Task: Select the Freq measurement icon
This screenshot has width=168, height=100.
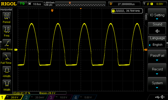Action: pos(7,30)
